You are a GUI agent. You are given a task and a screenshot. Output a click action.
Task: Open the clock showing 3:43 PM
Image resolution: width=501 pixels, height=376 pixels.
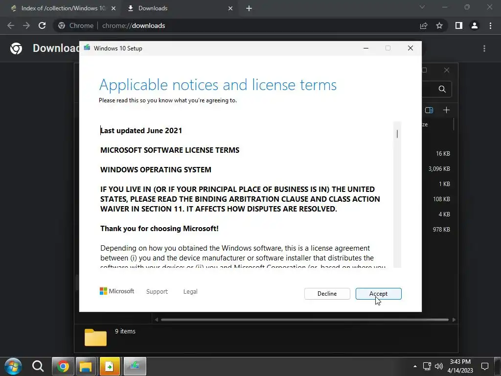460,366
